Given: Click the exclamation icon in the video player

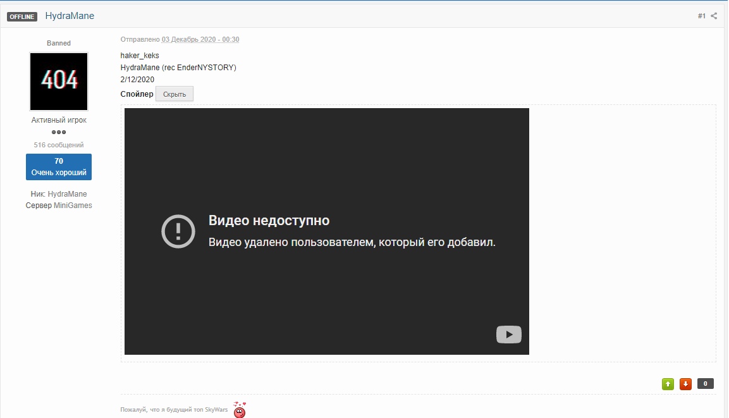Looking at the screenshot, I should coord(178,231).
